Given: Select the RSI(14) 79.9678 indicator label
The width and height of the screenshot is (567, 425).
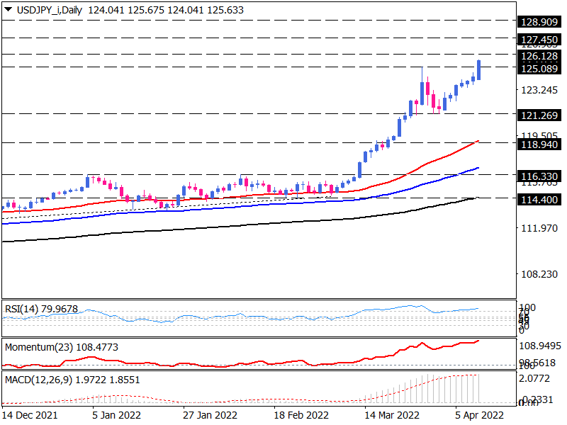Looking at the screenshot, I should [x=41, y=309].
